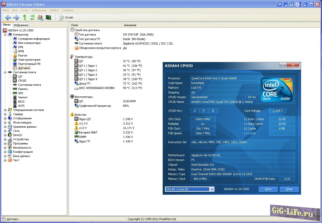Go up one level with green arrow
Viewport: 322px width, 223px height.
[25, 18]
